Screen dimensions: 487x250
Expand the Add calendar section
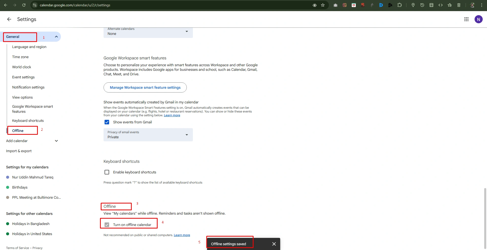click(56, 141)
